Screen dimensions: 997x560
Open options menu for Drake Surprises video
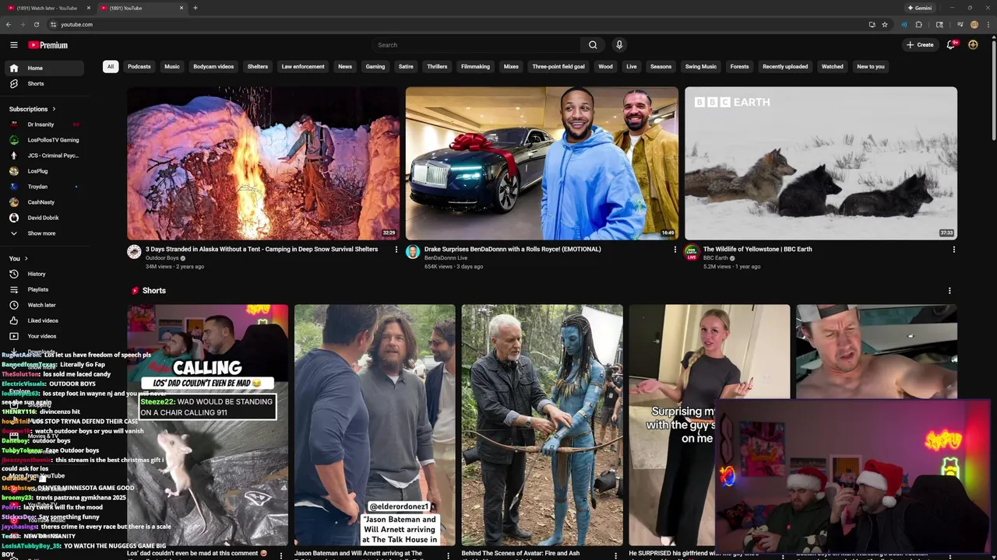pyautogui.click(x=675, y=250)
